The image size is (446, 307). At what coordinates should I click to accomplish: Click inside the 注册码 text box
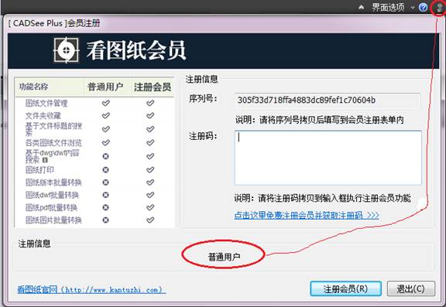[328, 158]
